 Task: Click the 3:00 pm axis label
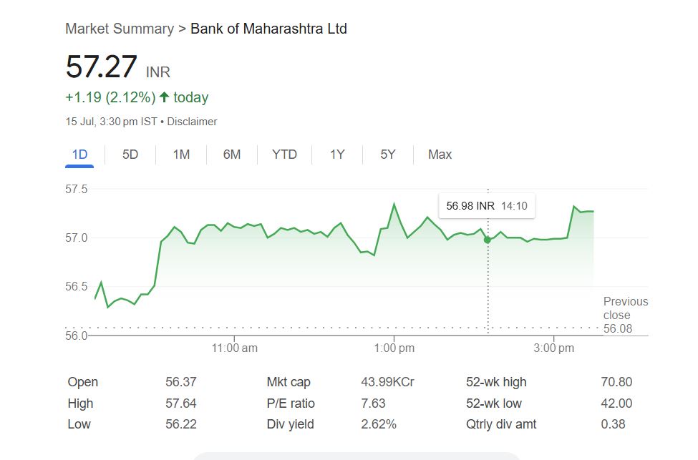[x=554, y=348]
